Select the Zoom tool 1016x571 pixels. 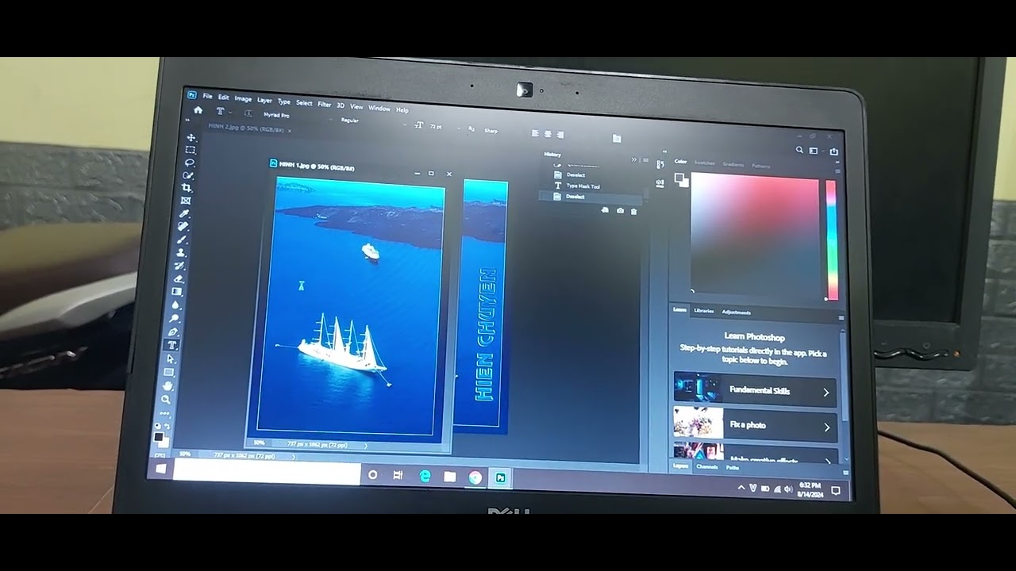[x=166, y=399]
